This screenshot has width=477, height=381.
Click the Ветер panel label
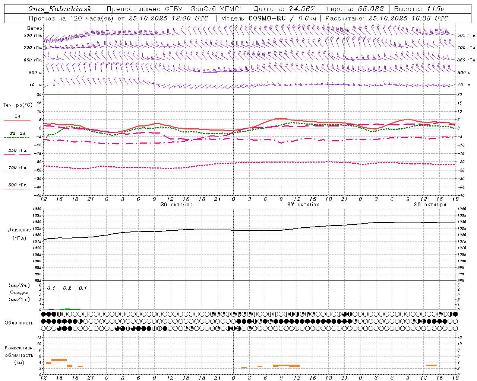click(x=35, y=28)
